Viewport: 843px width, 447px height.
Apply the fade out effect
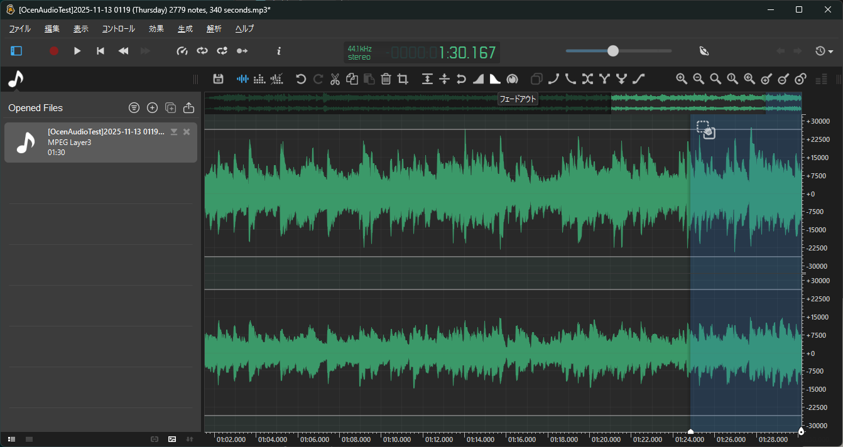click(x=495, y=78)
